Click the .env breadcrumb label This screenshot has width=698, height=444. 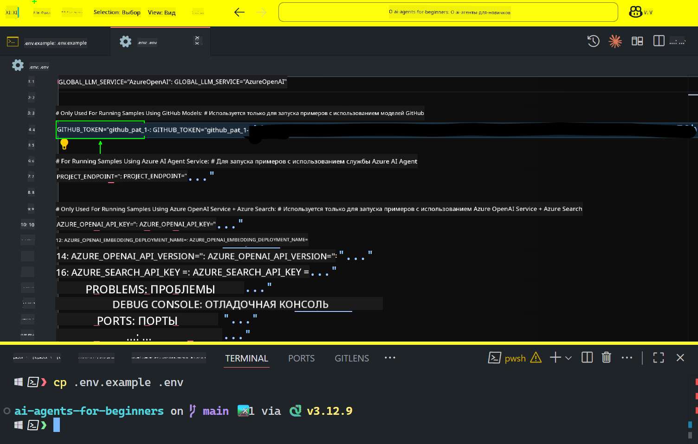[x=39, y=67]
